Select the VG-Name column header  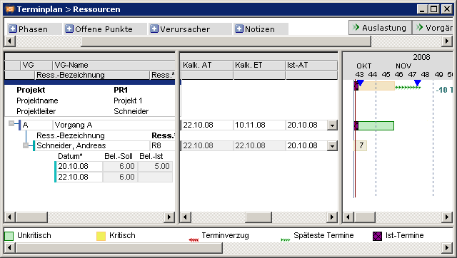[x=114, y=65]
